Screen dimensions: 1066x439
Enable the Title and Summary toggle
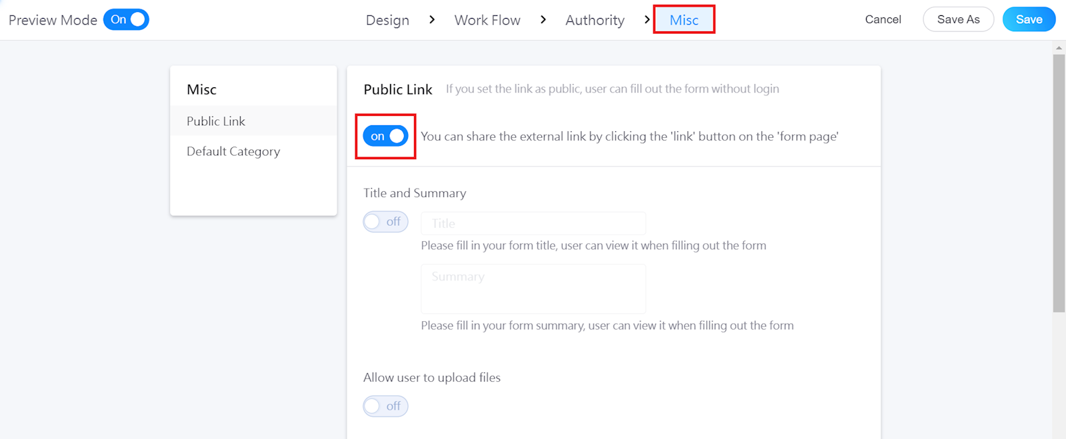385,222
